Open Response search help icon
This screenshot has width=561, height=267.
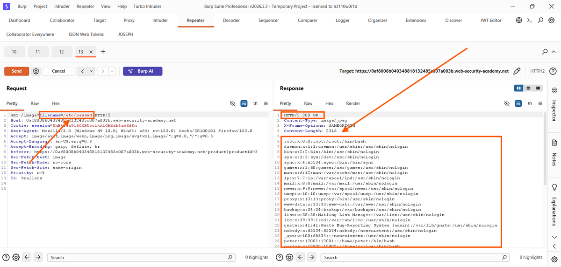[x=280, y=257]
